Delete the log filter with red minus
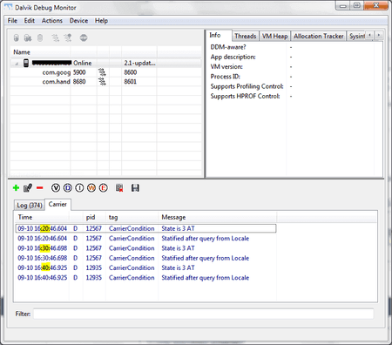This screenshot has height=345, width=392. click(x=40, y=188)
